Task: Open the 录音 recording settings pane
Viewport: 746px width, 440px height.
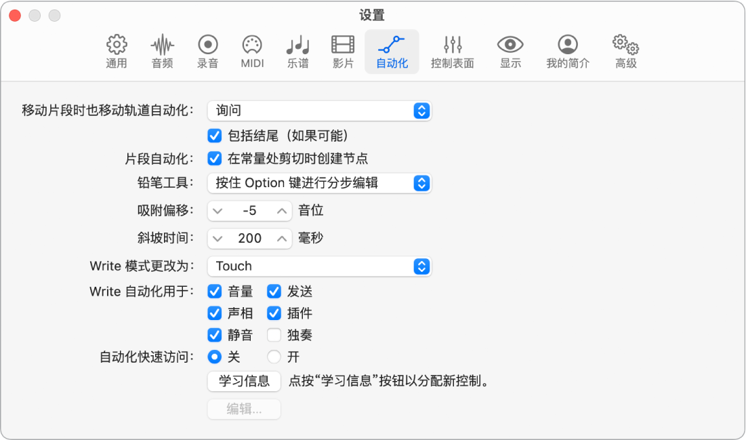Action: pyautogui.click(x=207, y=52)
